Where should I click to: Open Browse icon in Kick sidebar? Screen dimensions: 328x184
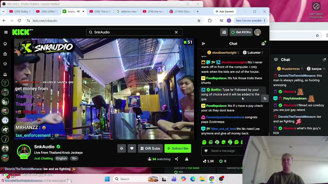point(5,54)
